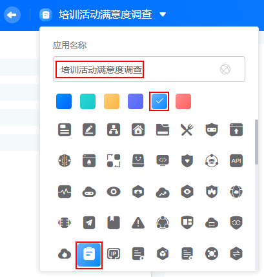This screenshot has height=277, width=264.
Task: Click the 应用名称 text input
Action: click(149, 69)
